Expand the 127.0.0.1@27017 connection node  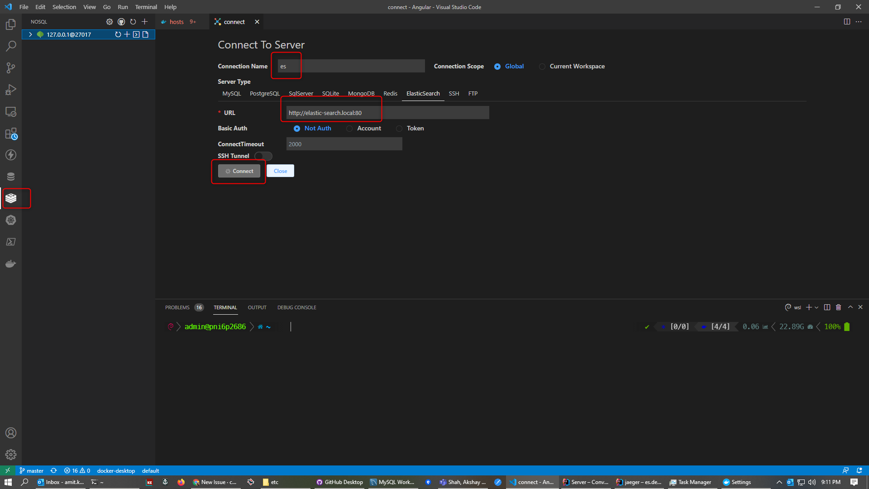click(x=30, y=34)
